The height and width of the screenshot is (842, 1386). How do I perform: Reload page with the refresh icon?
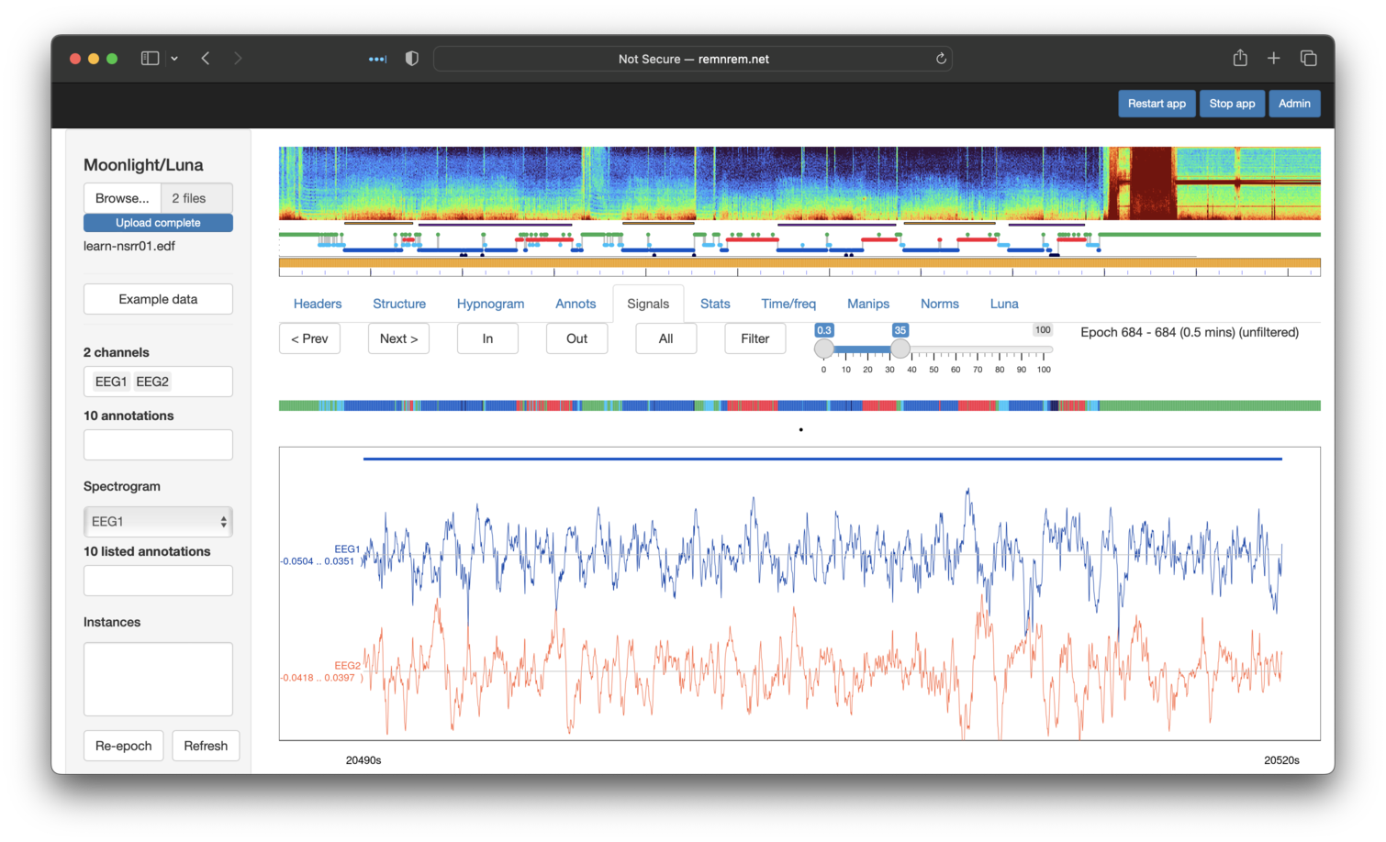[x=941, y=59]
